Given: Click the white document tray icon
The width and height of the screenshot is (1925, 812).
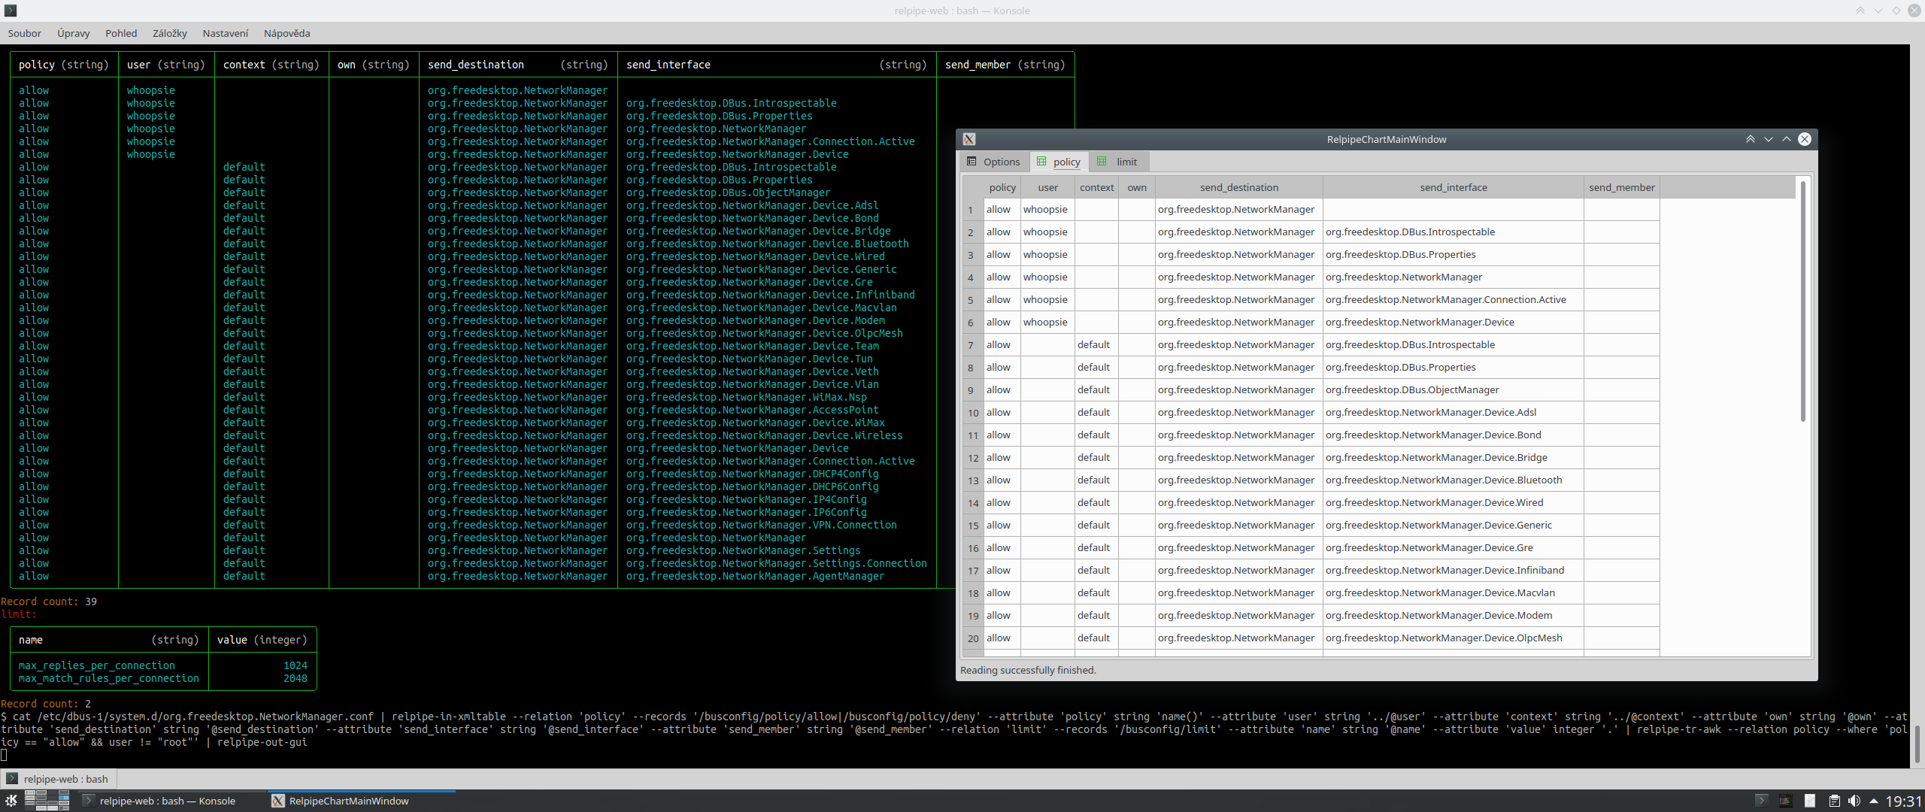Looking at the screenshot, I should pyautogui.click(x=1811, y=801).
